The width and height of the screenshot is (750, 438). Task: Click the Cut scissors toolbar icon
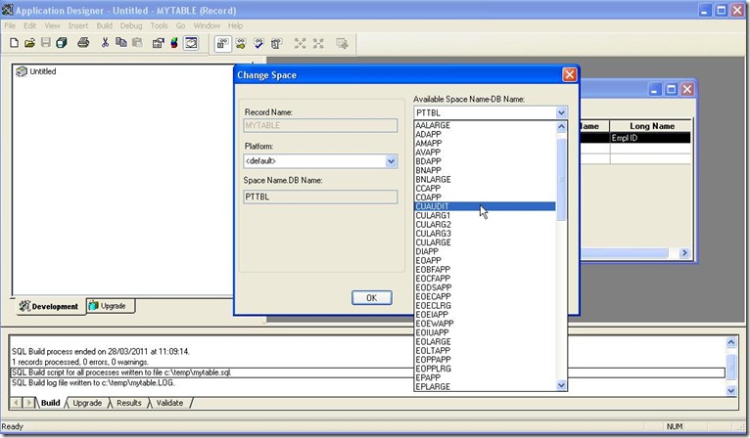click(x=105, y=43)
